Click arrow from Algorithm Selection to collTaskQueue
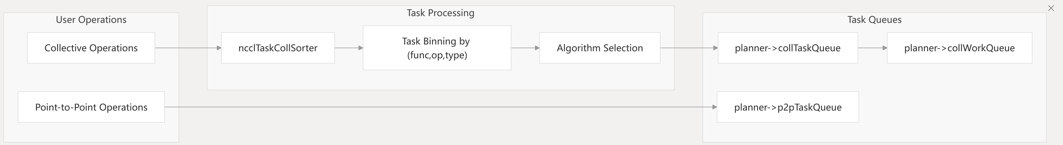Screen dimensions: 1063x145 click(x=689, y=48)
